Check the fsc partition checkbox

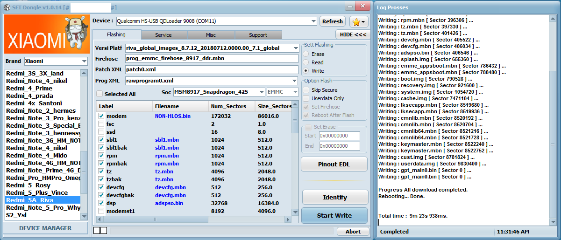[101, 123]
